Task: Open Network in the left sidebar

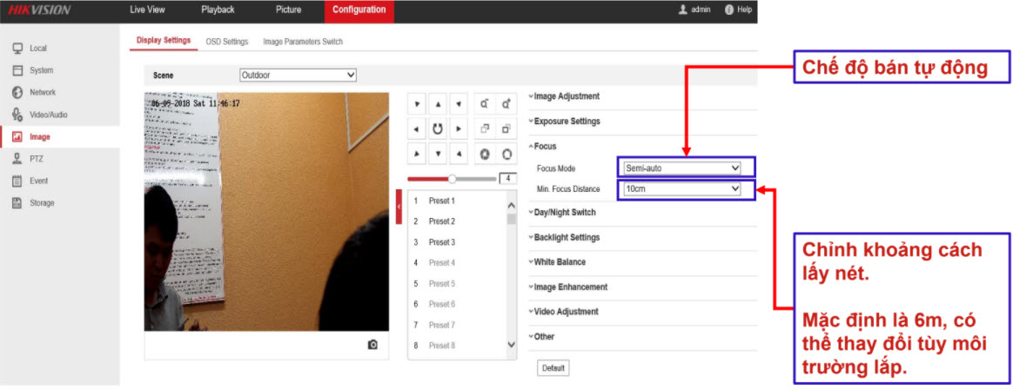Action: click(42, 92)
